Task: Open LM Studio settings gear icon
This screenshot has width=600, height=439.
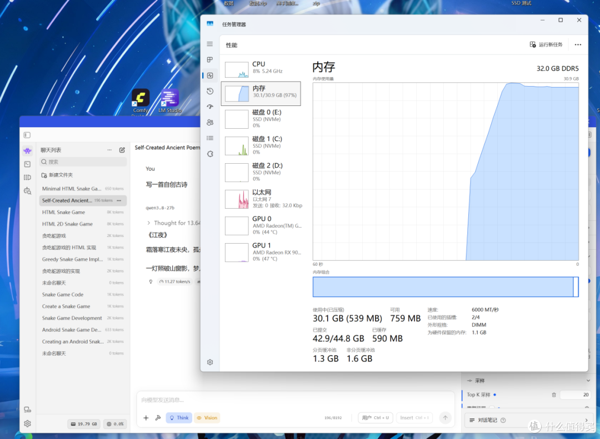Action: pyautogui.click(x=27, y=423)
